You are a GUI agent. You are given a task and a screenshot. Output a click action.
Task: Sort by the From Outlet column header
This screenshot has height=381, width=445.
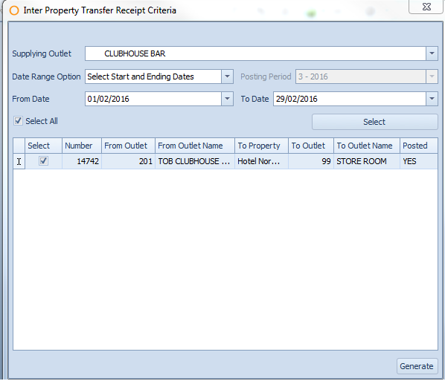pos(128,146)
